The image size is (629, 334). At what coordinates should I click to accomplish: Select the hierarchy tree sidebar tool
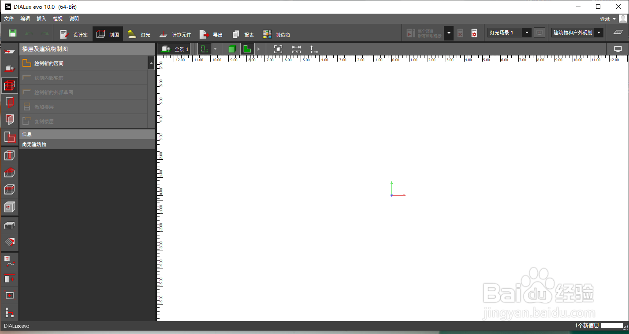click(x=10, y=312)
